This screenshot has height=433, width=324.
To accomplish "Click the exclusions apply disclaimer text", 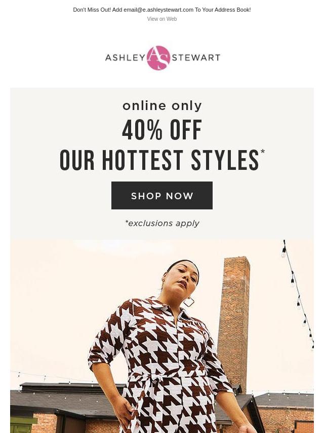I will click(162, 223).
